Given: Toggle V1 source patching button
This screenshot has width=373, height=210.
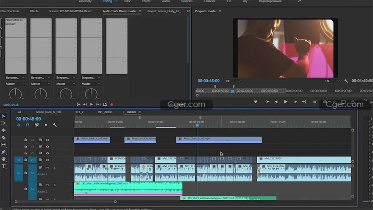Looking at the screenshot, I should tap(19, 160).
